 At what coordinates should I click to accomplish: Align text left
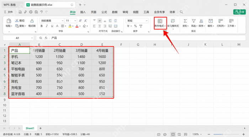pyautogui.click(x=94, y=26)
